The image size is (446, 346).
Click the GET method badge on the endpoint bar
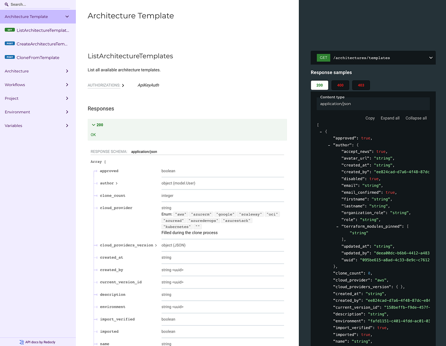(323, 58)
